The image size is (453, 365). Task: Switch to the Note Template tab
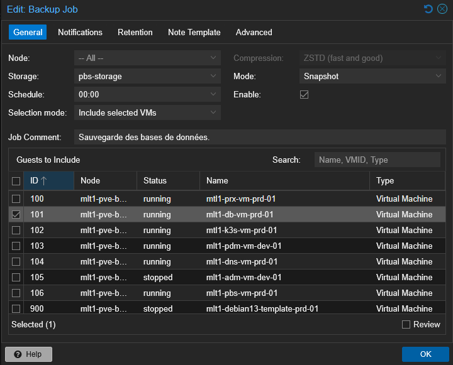tap(194, 32)
